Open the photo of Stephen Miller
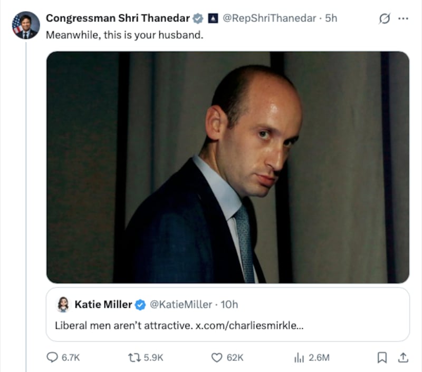This screenshot has height=372, width=422. [228, 166]
